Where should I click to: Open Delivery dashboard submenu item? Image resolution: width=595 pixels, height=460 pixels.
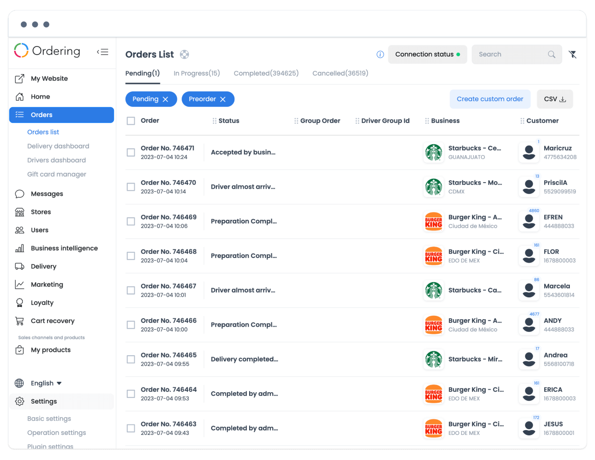coord(58,146)
